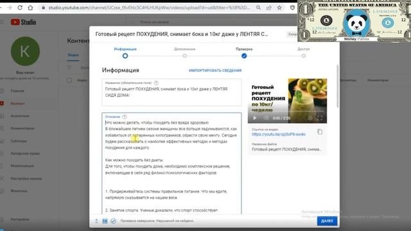Mute the video preview with the speaker icon
This screenshot has height=231, width=411.
point(265,118)
